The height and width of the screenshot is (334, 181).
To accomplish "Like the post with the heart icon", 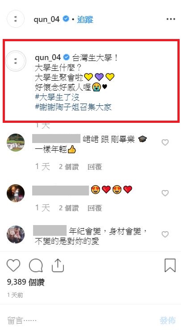I will point(13,265).
